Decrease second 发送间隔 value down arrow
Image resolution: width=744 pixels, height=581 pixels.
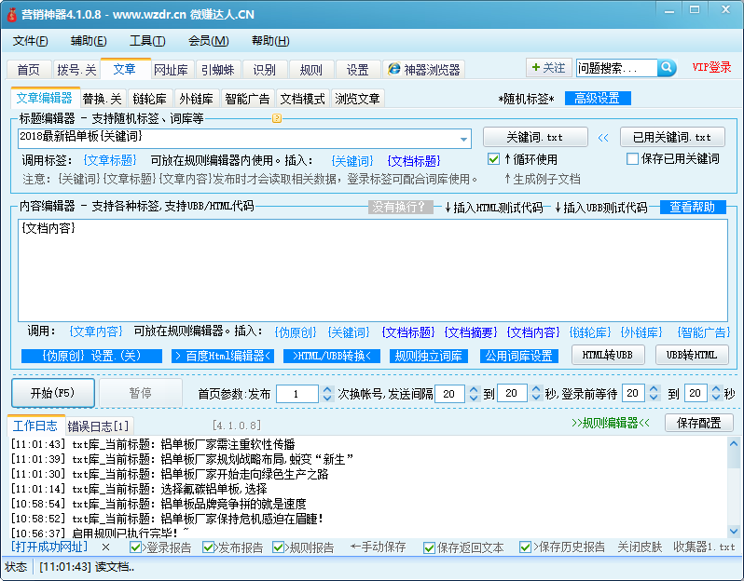point(536,398)
